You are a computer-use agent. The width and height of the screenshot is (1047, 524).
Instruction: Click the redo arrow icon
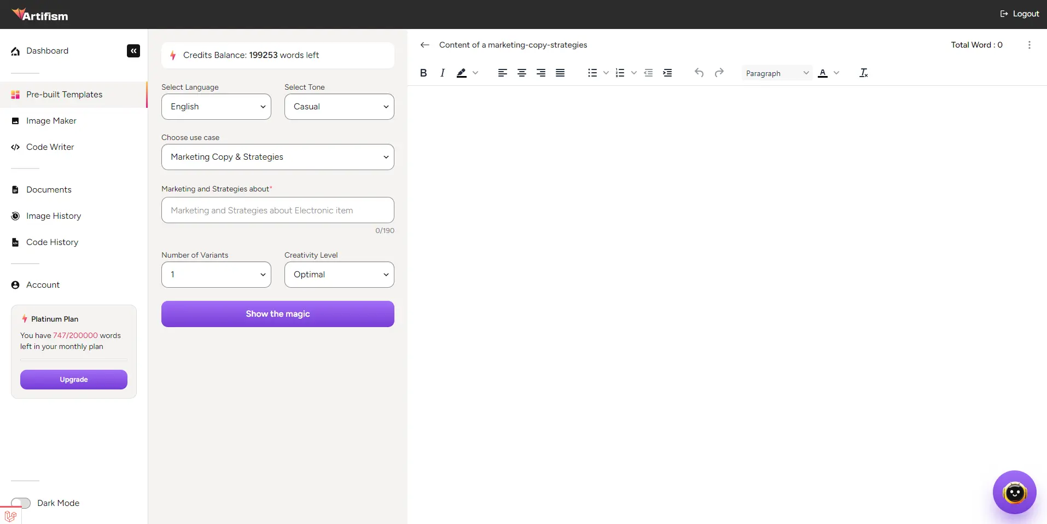(719, 73)
